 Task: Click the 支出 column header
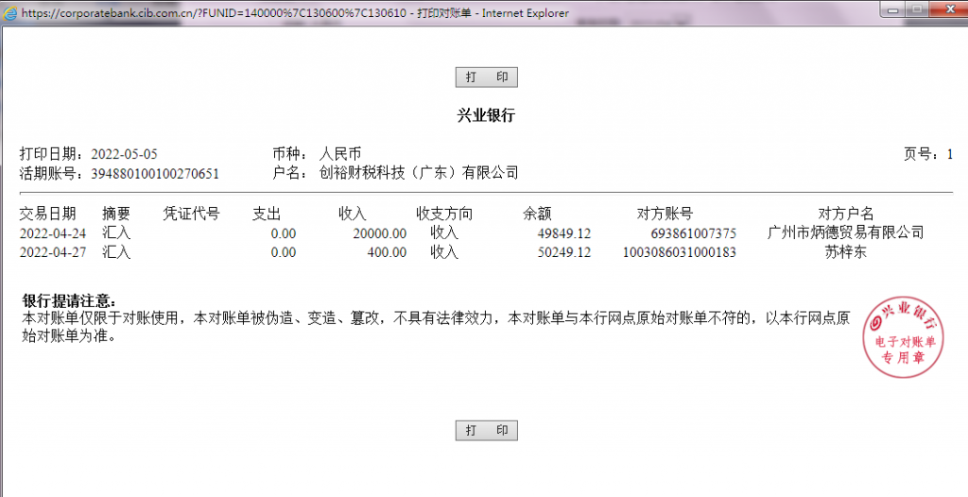coord(267,214)
